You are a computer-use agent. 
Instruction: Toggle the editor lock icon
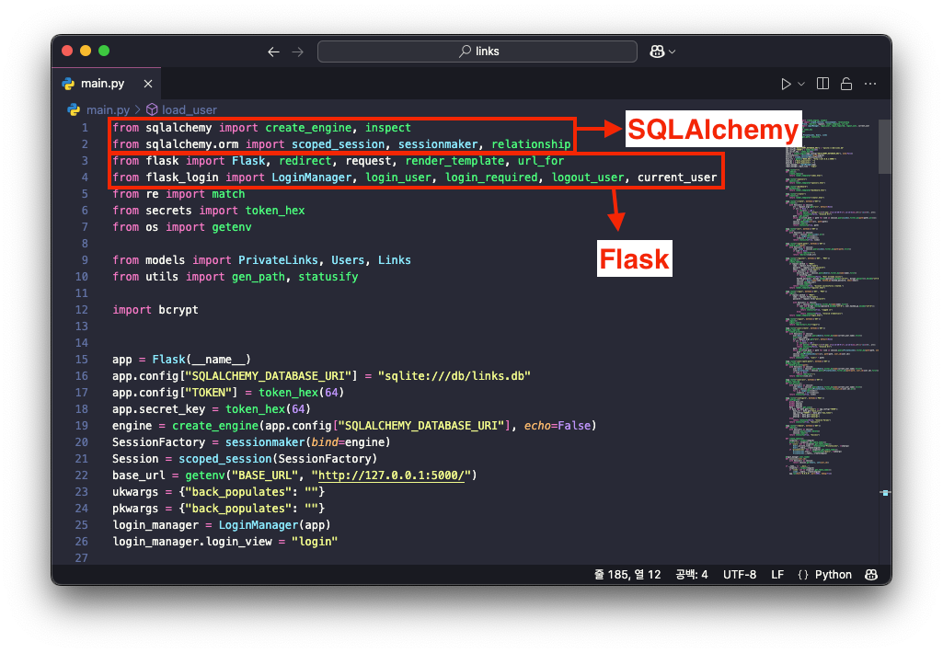(x=846, y=84)
